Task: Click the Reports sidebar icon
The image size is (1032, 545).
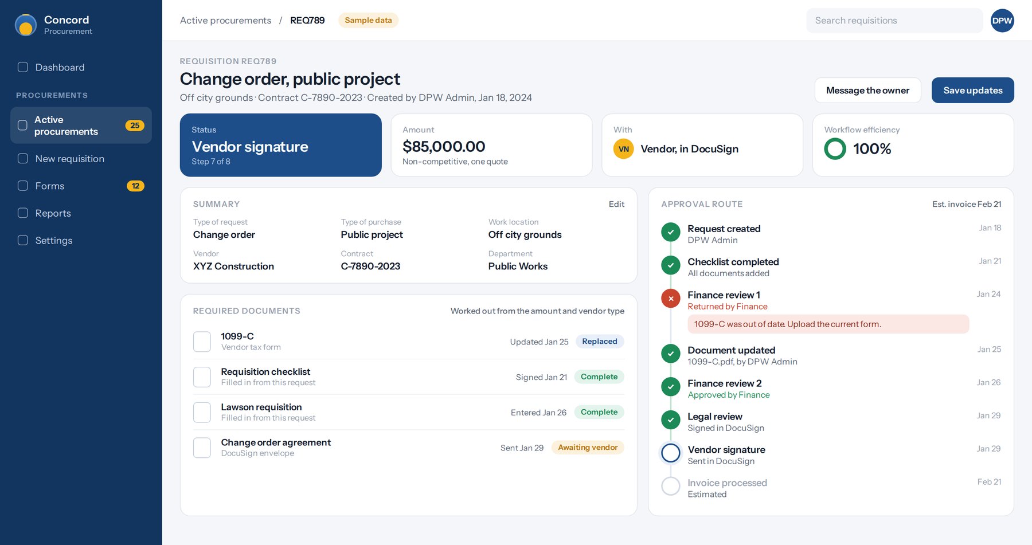Action: [x=23, y=213]
